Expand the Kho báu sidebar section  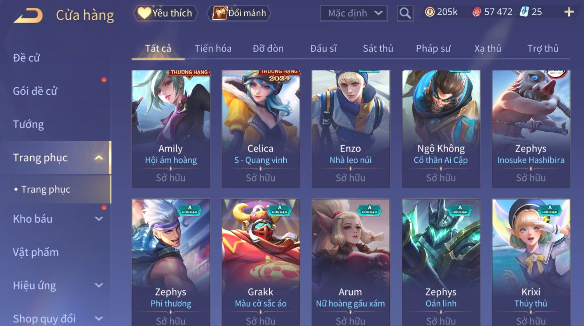point(99,219)
